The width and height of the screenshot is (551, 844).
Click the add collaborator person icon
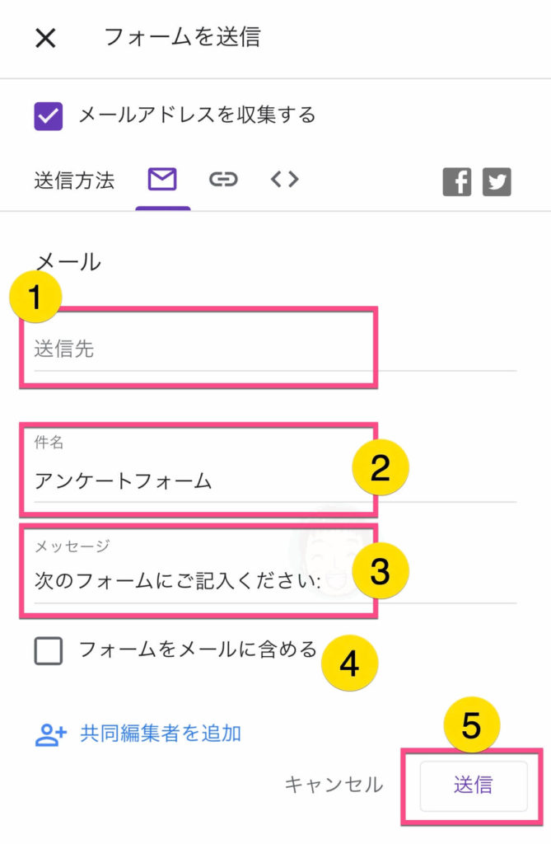(50, 734)
